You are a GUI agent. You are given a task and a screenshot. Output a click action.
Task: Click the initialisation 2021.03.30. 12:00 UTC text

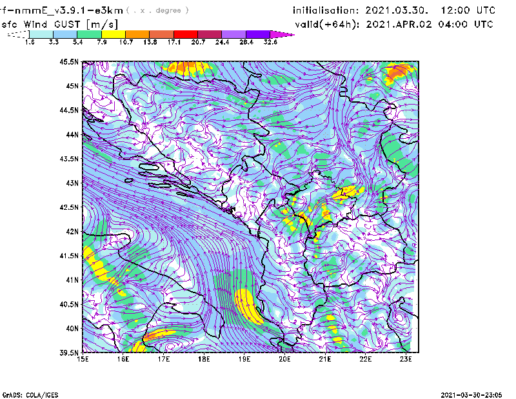coord(394,10)
